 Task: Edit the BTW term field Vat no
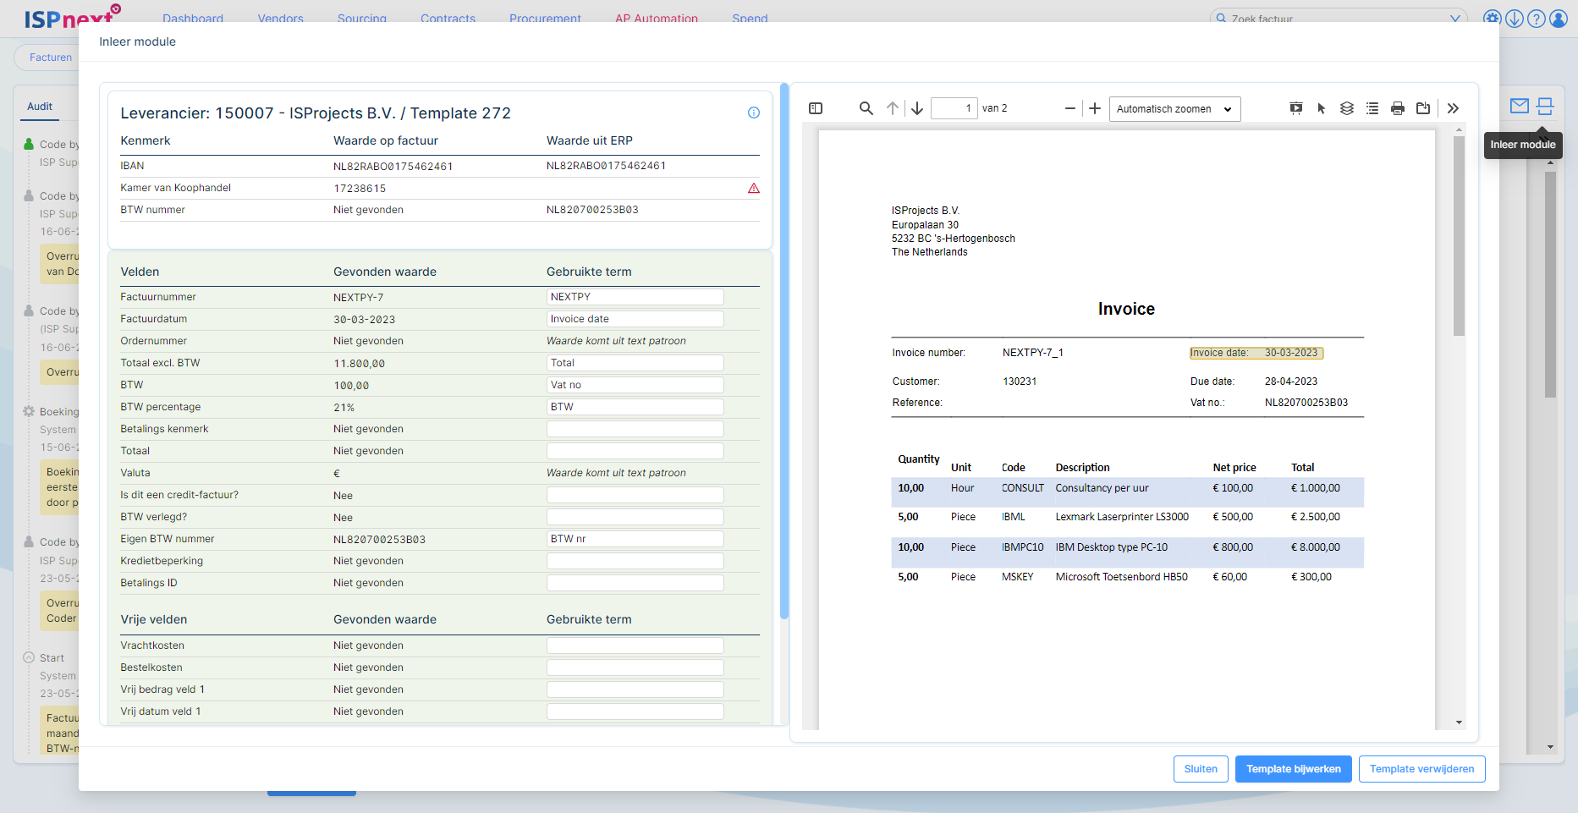click(x=635, y=385)
